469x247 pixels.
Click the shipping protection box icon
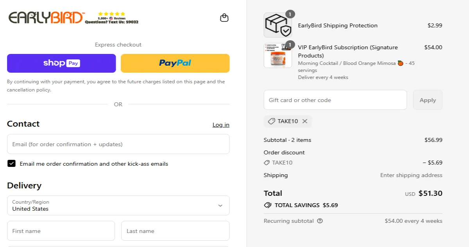click(277, 25)
